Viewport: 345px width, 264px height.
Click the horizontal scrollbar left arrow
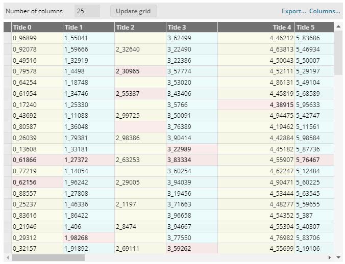tap(7, 257)
